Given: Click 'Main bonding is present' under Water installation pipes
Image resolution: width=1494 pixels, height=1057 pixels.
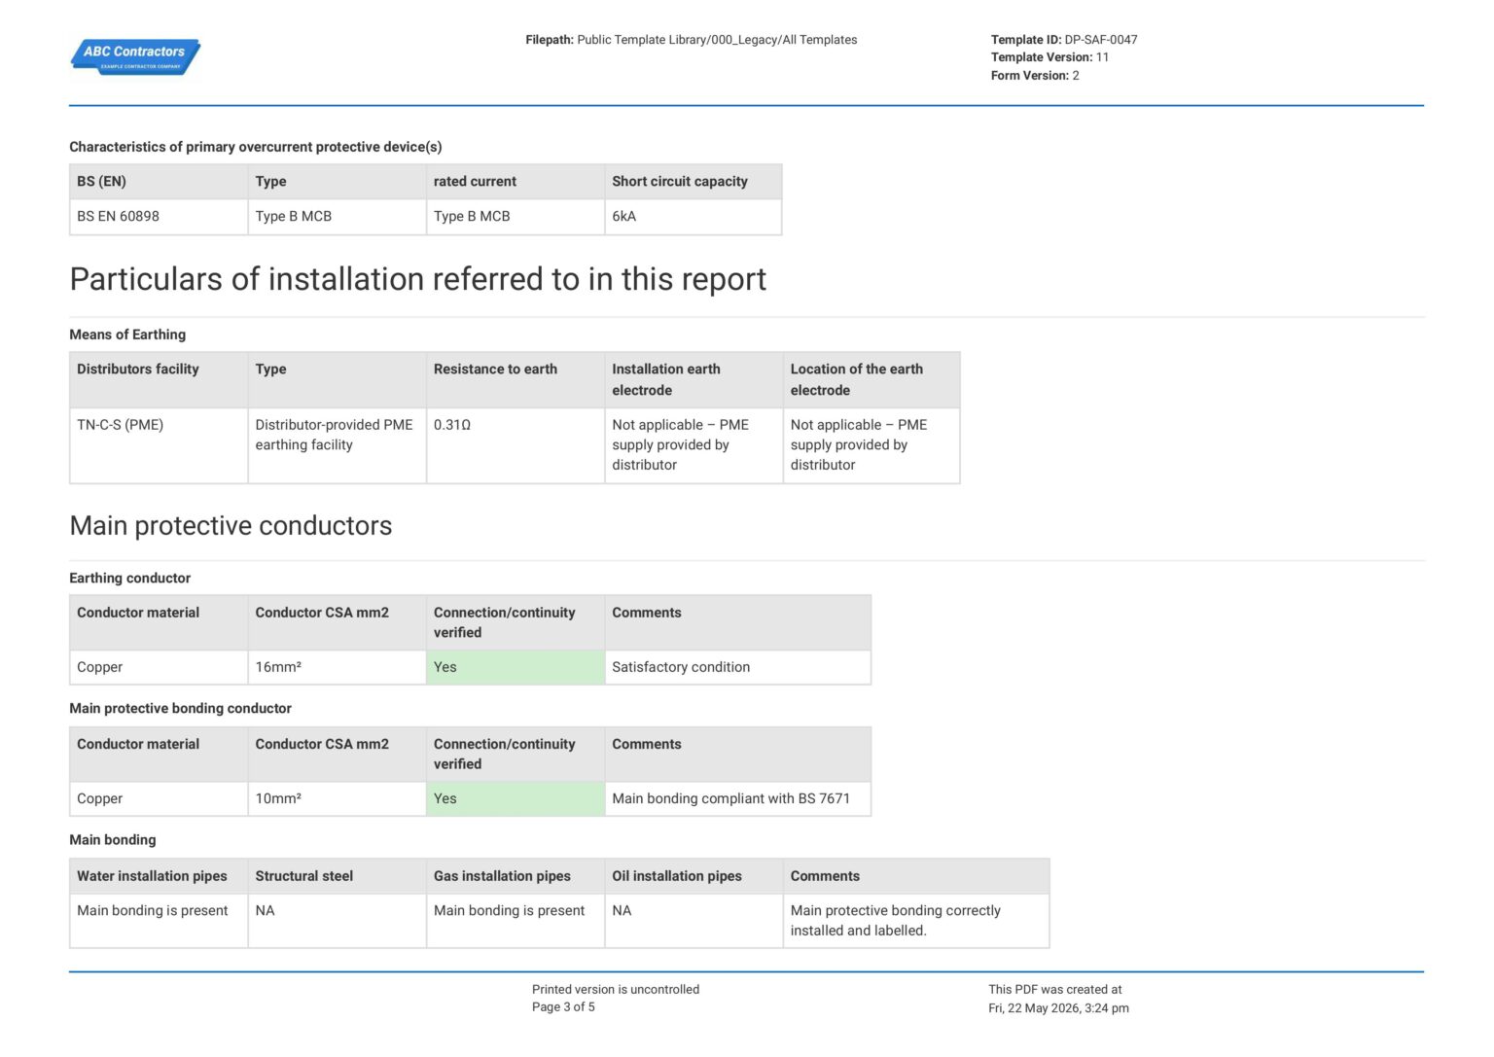Looking at the screenshot, I should (159, 921).
